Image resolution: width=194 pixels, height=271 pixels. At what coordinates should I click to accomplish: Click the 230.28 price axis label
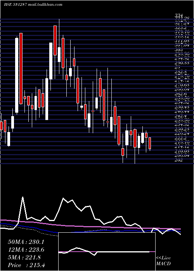click(182, 129)
